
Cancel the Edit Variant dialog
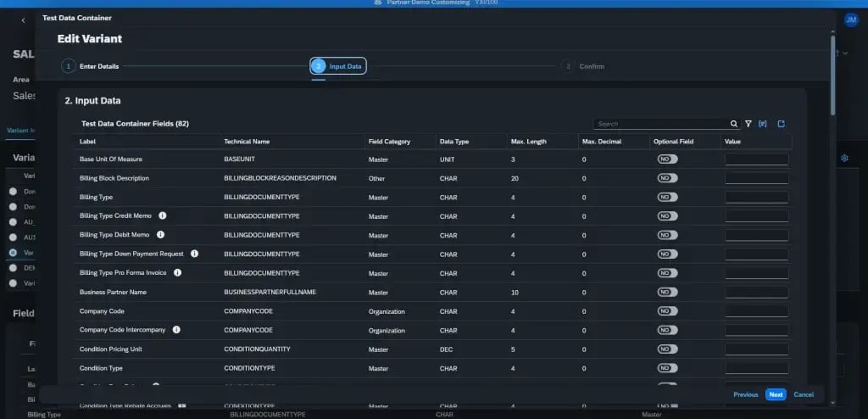click(x=803, y=394)
